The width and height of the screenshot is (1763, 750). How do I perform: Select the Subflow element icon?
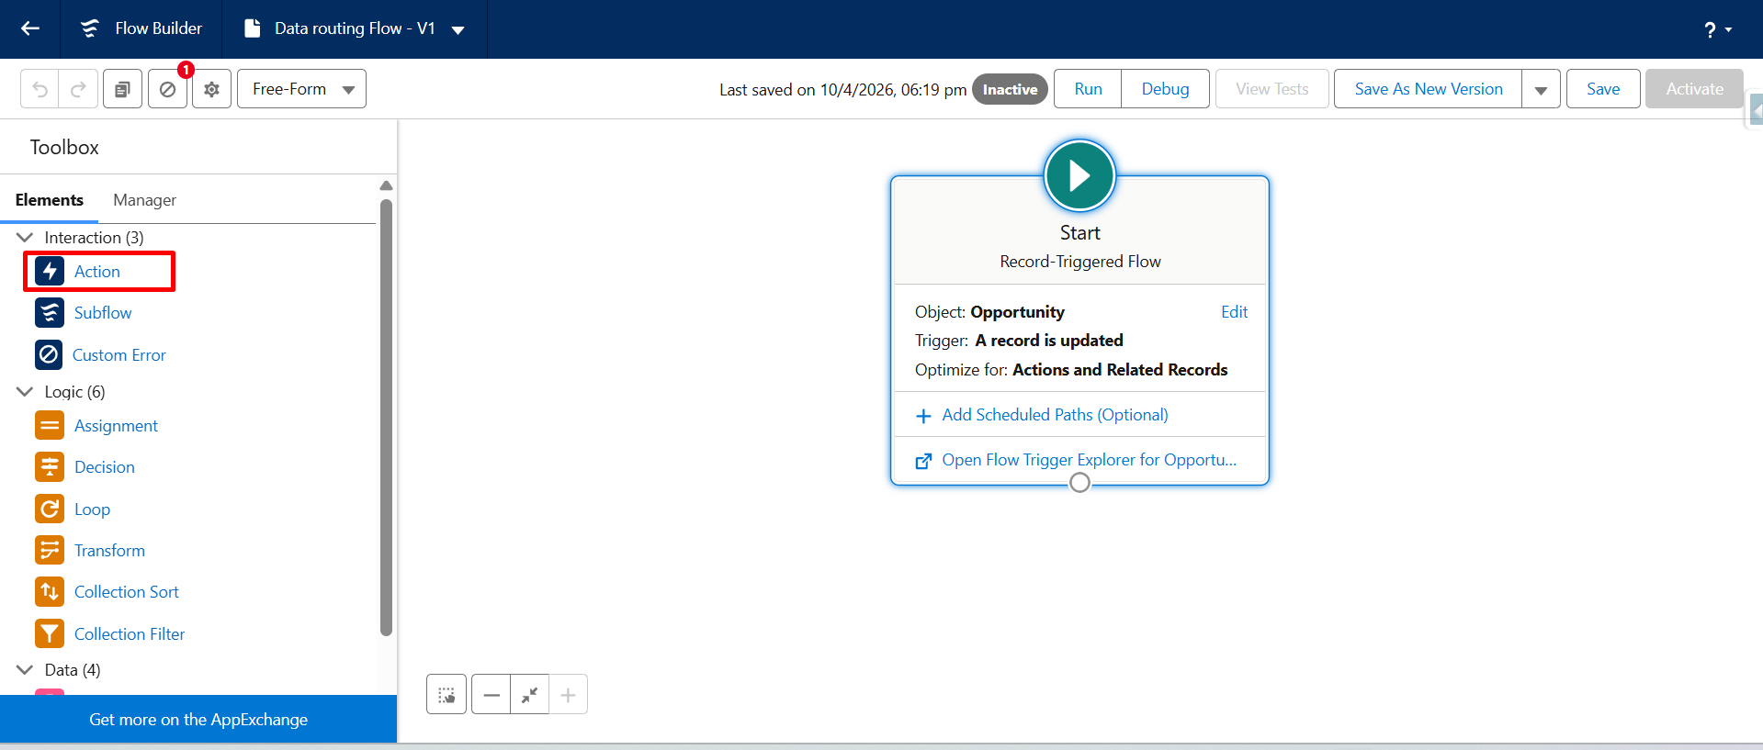(x=50, y=312)
